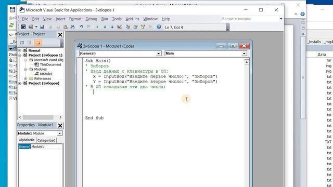Open Project Explorer via toolbar icon

[x=128, y=27]
